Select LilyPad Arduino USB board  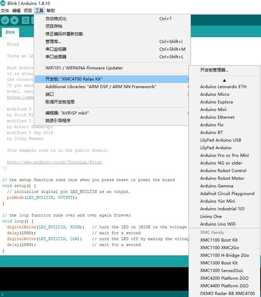(225, 140)
